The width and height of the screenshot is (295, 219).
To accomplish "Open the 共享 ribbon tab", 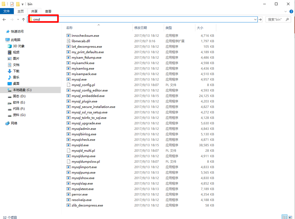I will tap(34, 11).
